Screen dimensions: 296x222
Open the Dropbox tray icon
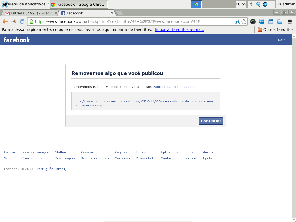pos(258,4)
